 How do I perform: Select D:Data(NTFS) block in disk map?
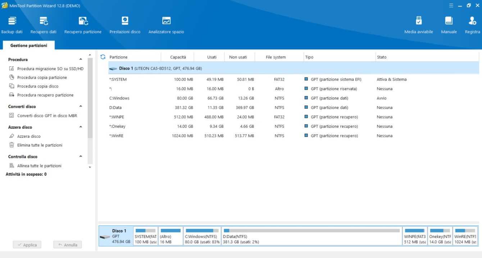coord(312,236)
